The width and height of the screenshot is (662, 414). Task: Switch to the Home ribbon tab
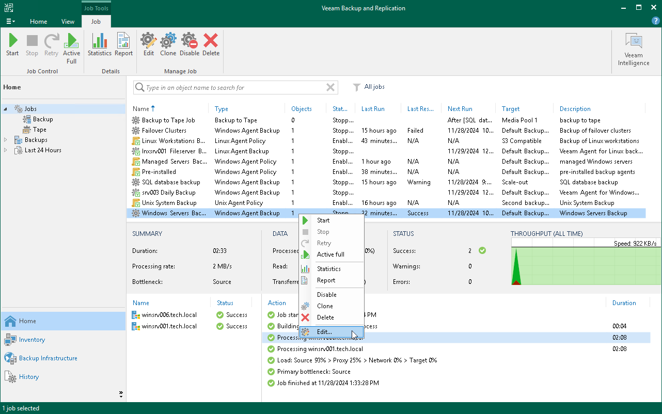(x=38, y=22)
